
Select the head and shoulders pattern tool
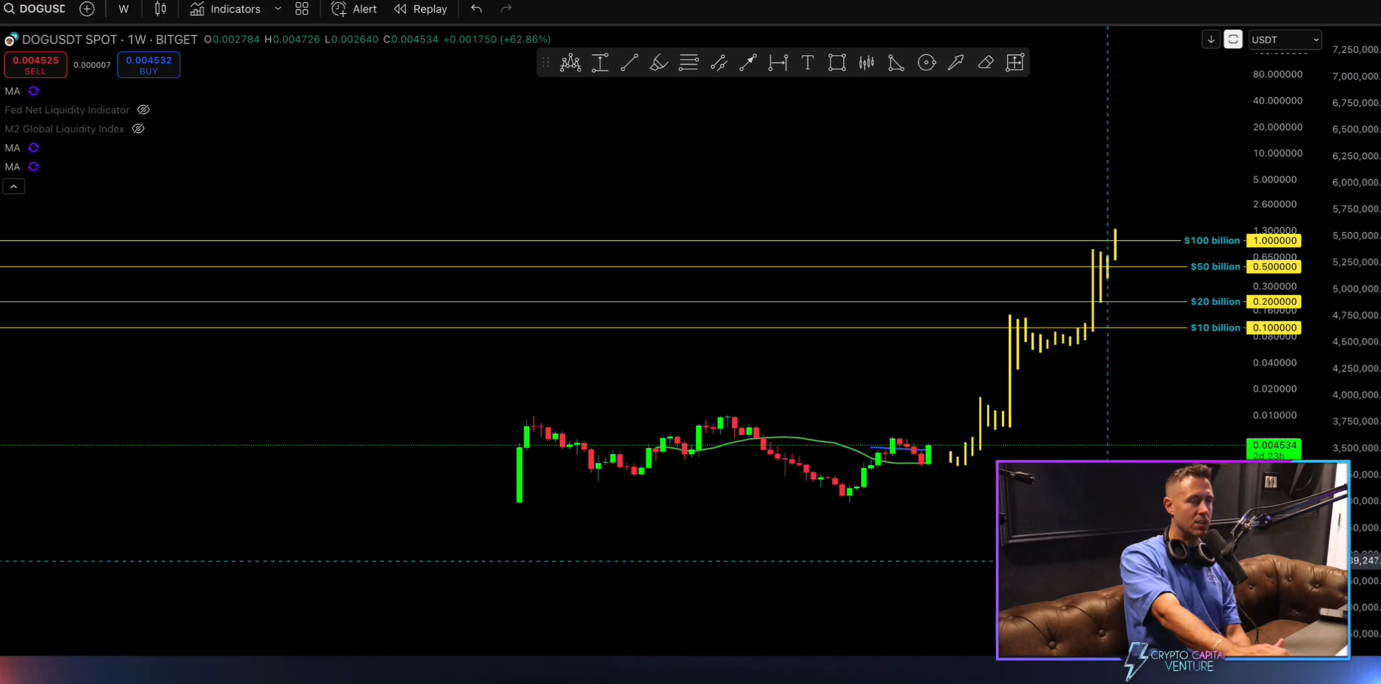coord(570,62)
